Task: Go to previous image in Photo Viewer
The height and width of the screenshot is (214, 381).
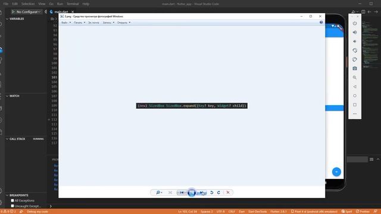Action: [x=182, y=193]
